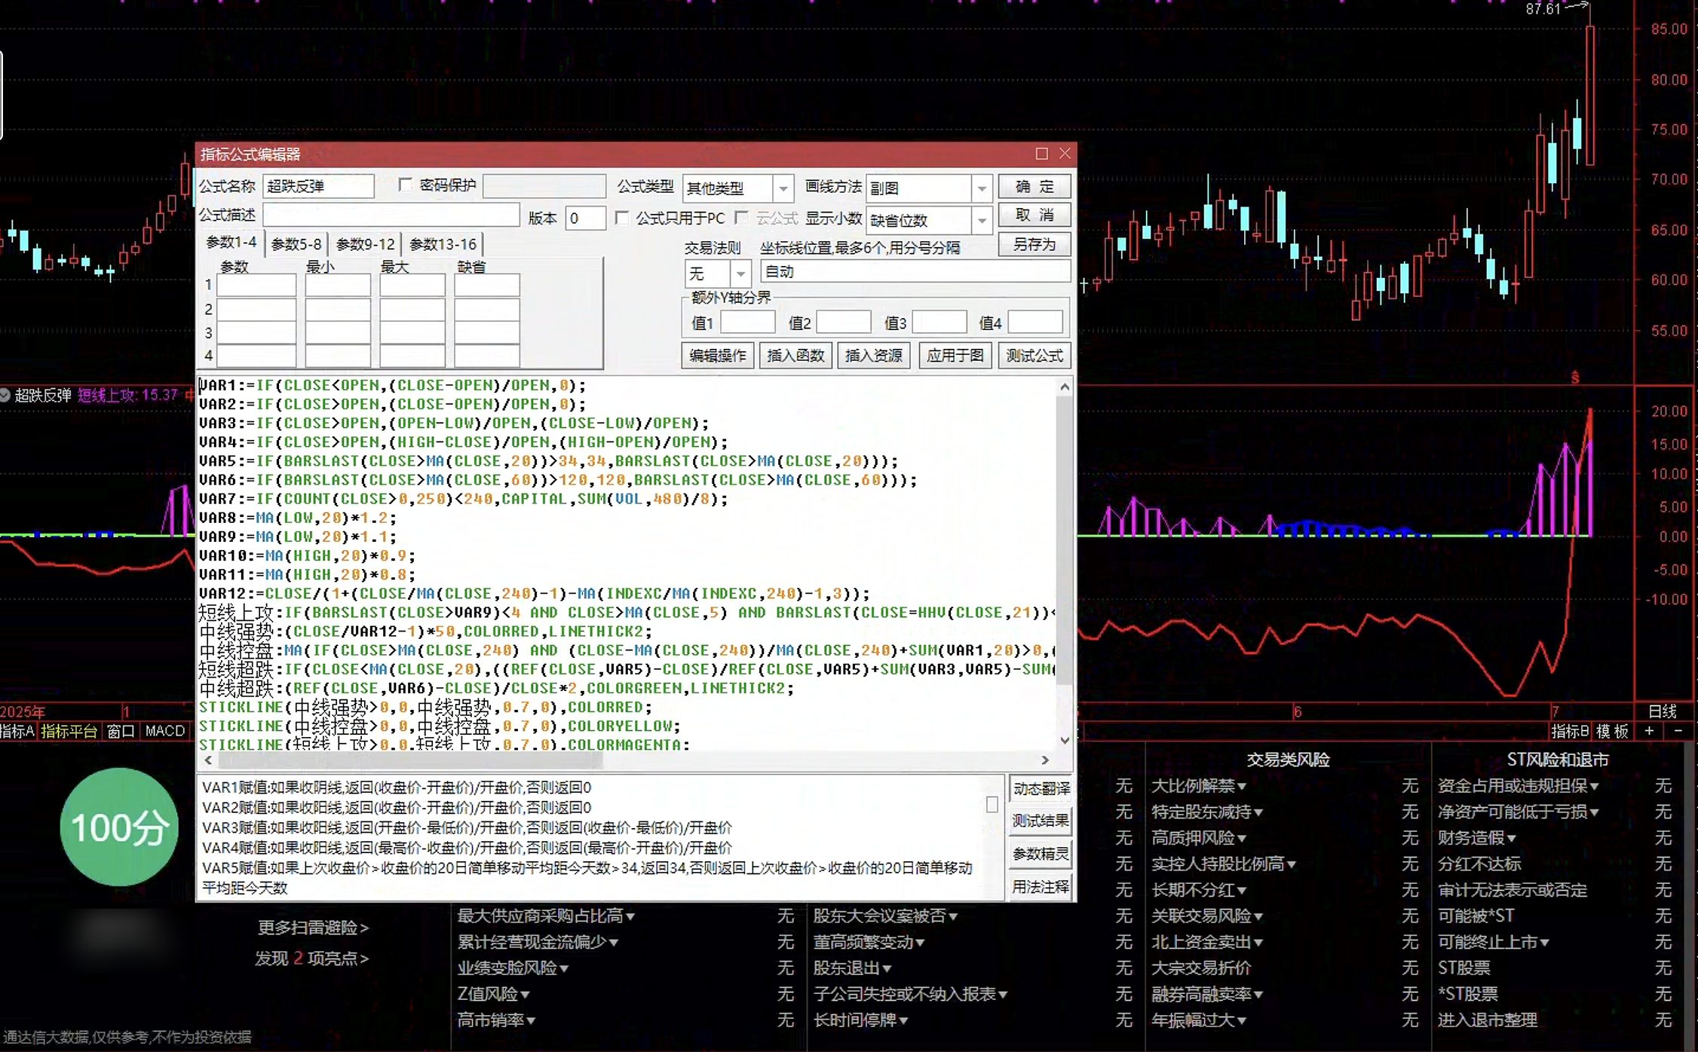Click the 插入函数 button
The image size is (1698, 1052).
(x=795, y=355)
